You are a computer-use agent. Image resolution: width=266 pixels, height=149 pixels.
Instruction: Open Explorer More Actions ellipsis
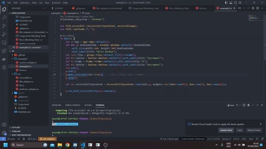44,8
